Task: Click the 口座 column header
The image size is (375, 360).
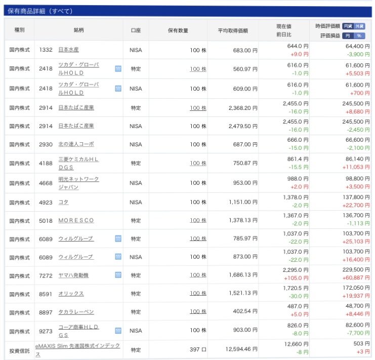Action: [x=136, y=30]
